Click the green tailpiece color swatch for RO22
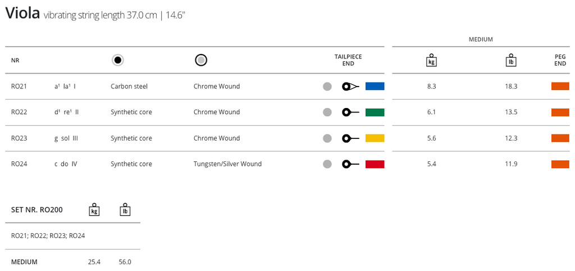575x271 pixels. pos(375,112)
